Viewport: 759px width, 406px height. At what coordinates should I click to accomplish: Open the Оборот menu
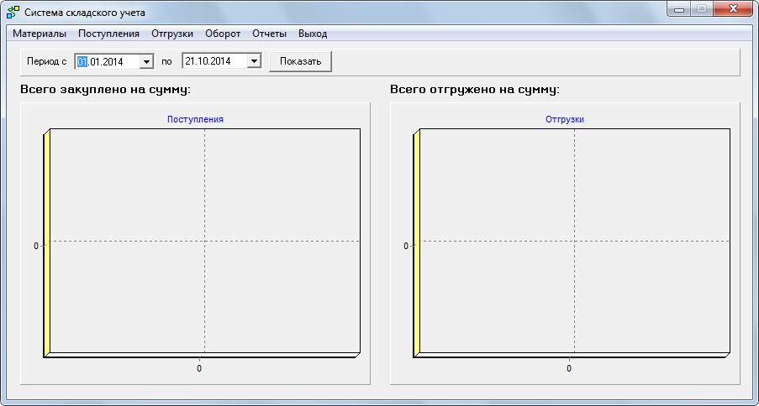(x=223, y=34)
